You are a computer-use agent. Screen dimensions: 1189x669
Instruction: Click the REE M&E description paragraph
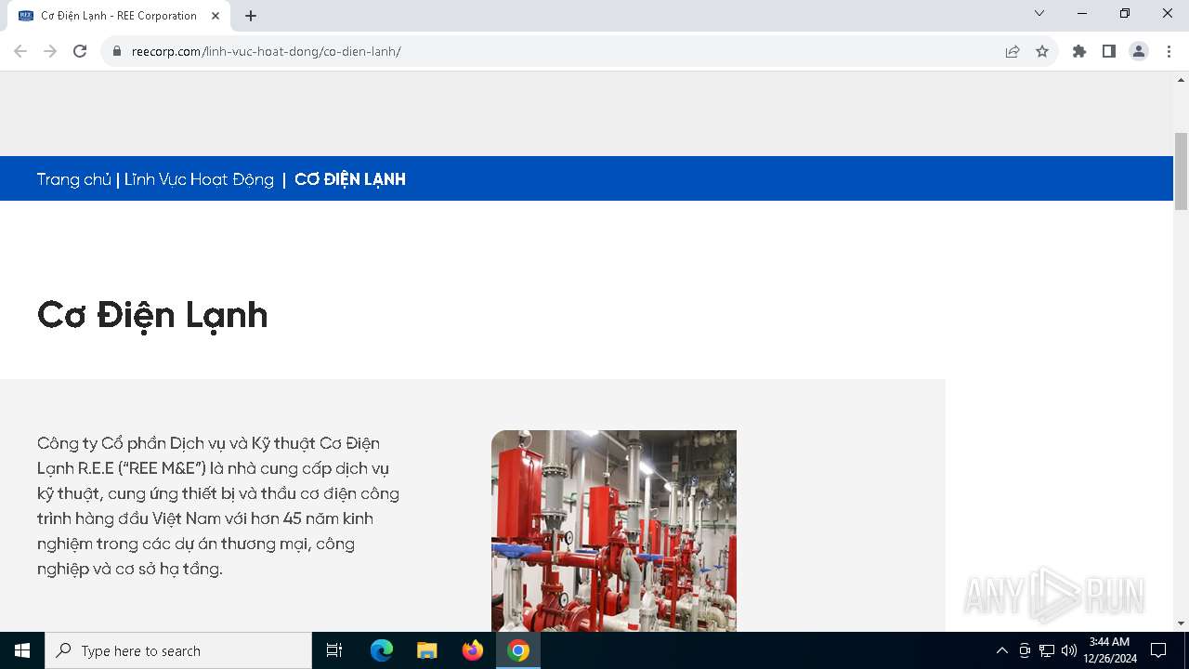click(x=219, y=505)
